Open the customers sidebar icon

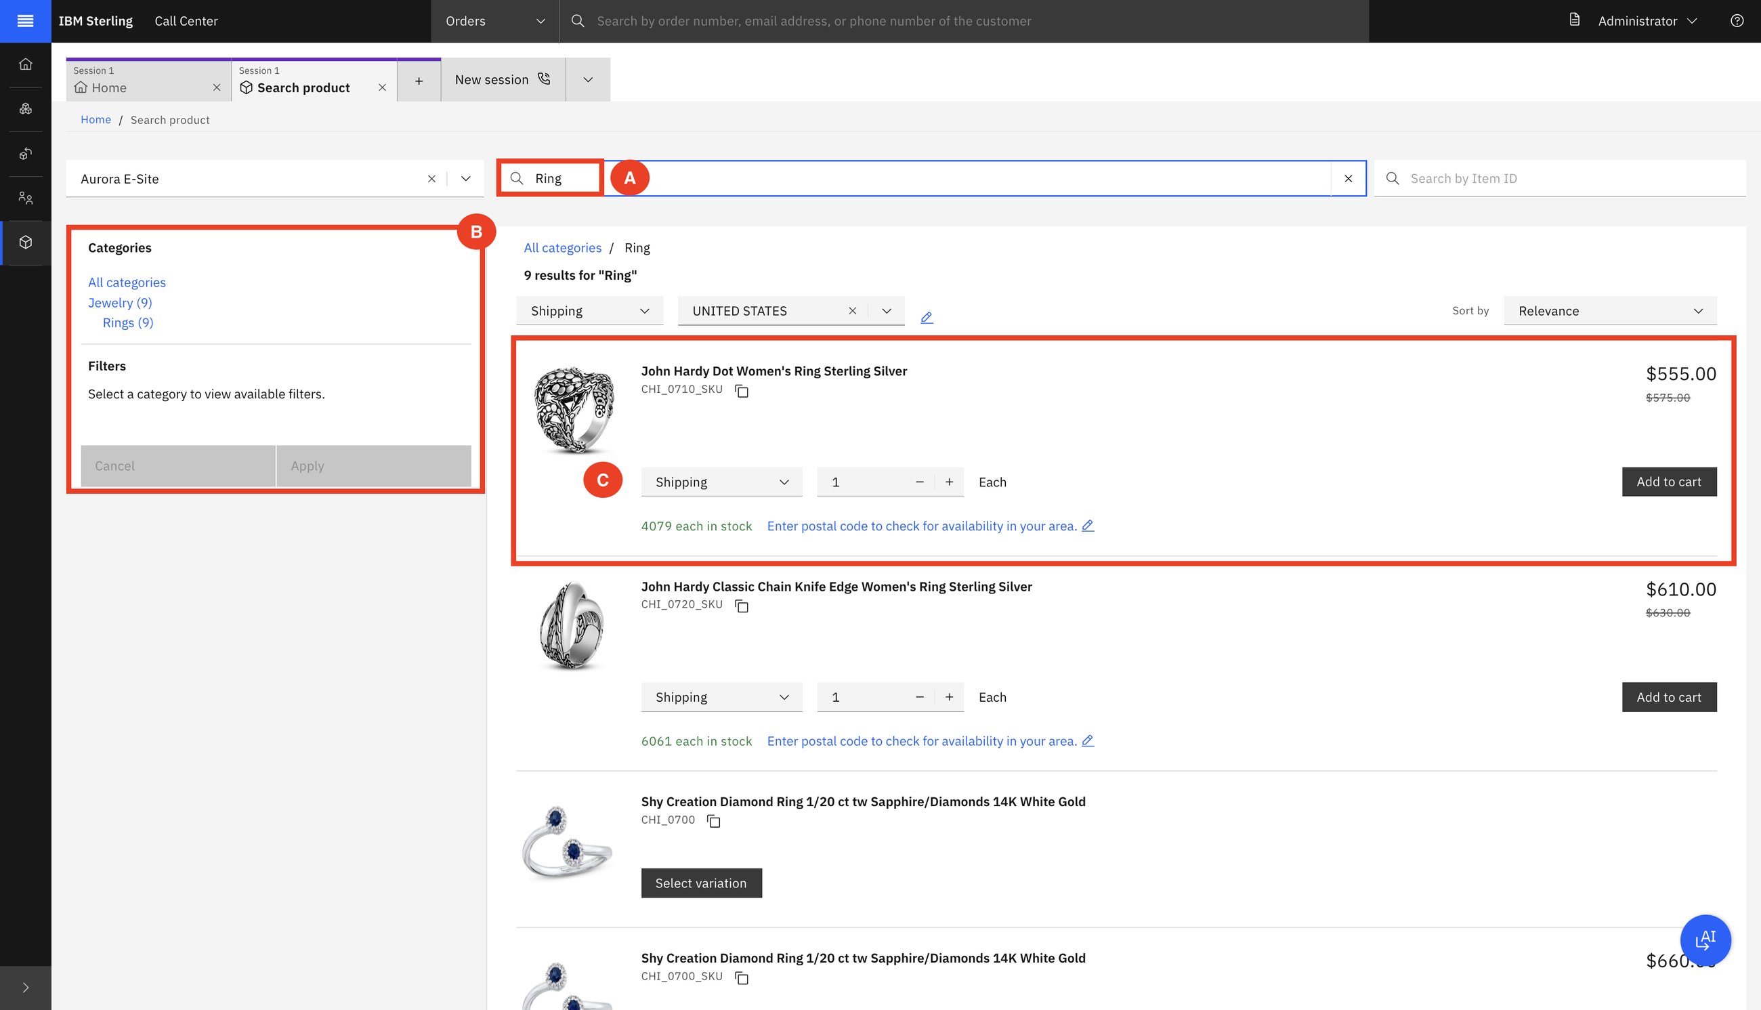point(26,198)
